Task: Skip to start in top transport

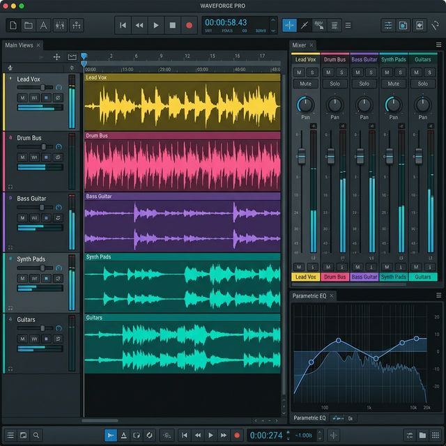Action: (x=123, y=25)
